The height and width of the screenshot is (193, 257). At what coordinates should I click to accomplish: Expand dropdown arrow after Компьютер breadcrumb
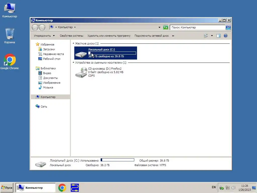tap(75, 27)
